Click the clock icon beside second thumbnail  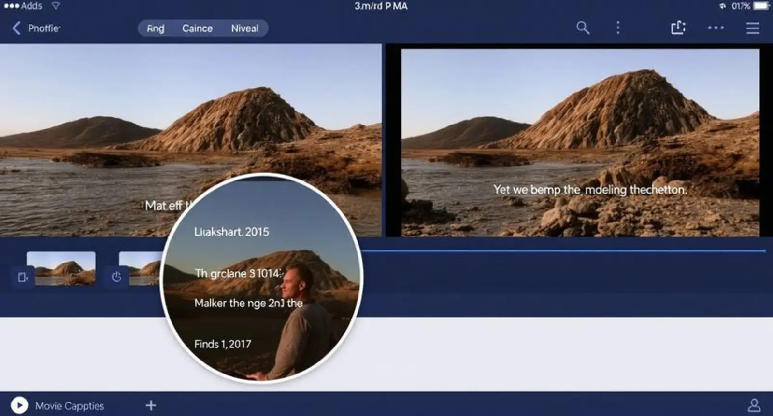tap(116, 277)
